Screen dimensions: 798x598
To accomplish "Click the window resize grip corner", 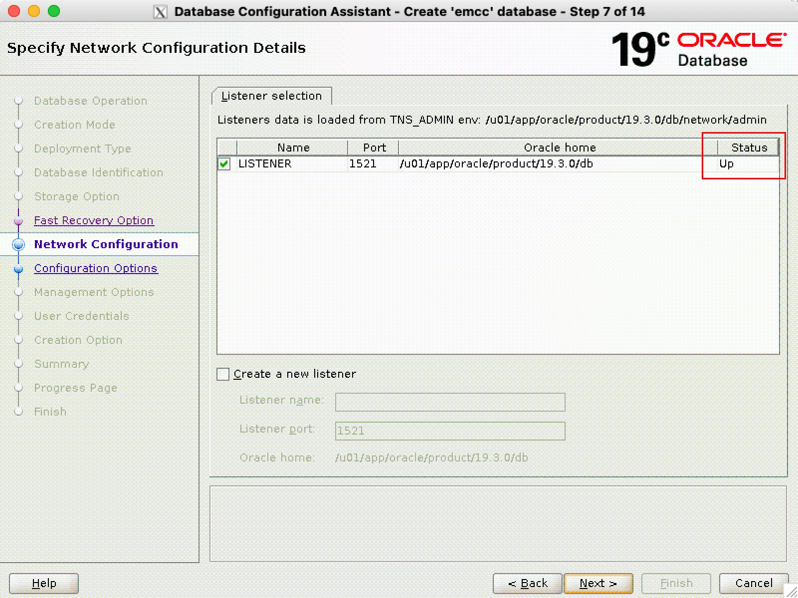I will click(x=791, y=591).
